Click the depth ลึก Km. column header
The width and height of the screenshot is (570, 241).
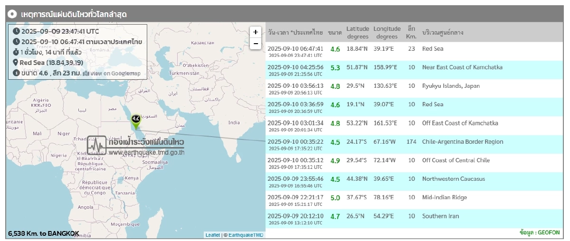tap(411, 32)
